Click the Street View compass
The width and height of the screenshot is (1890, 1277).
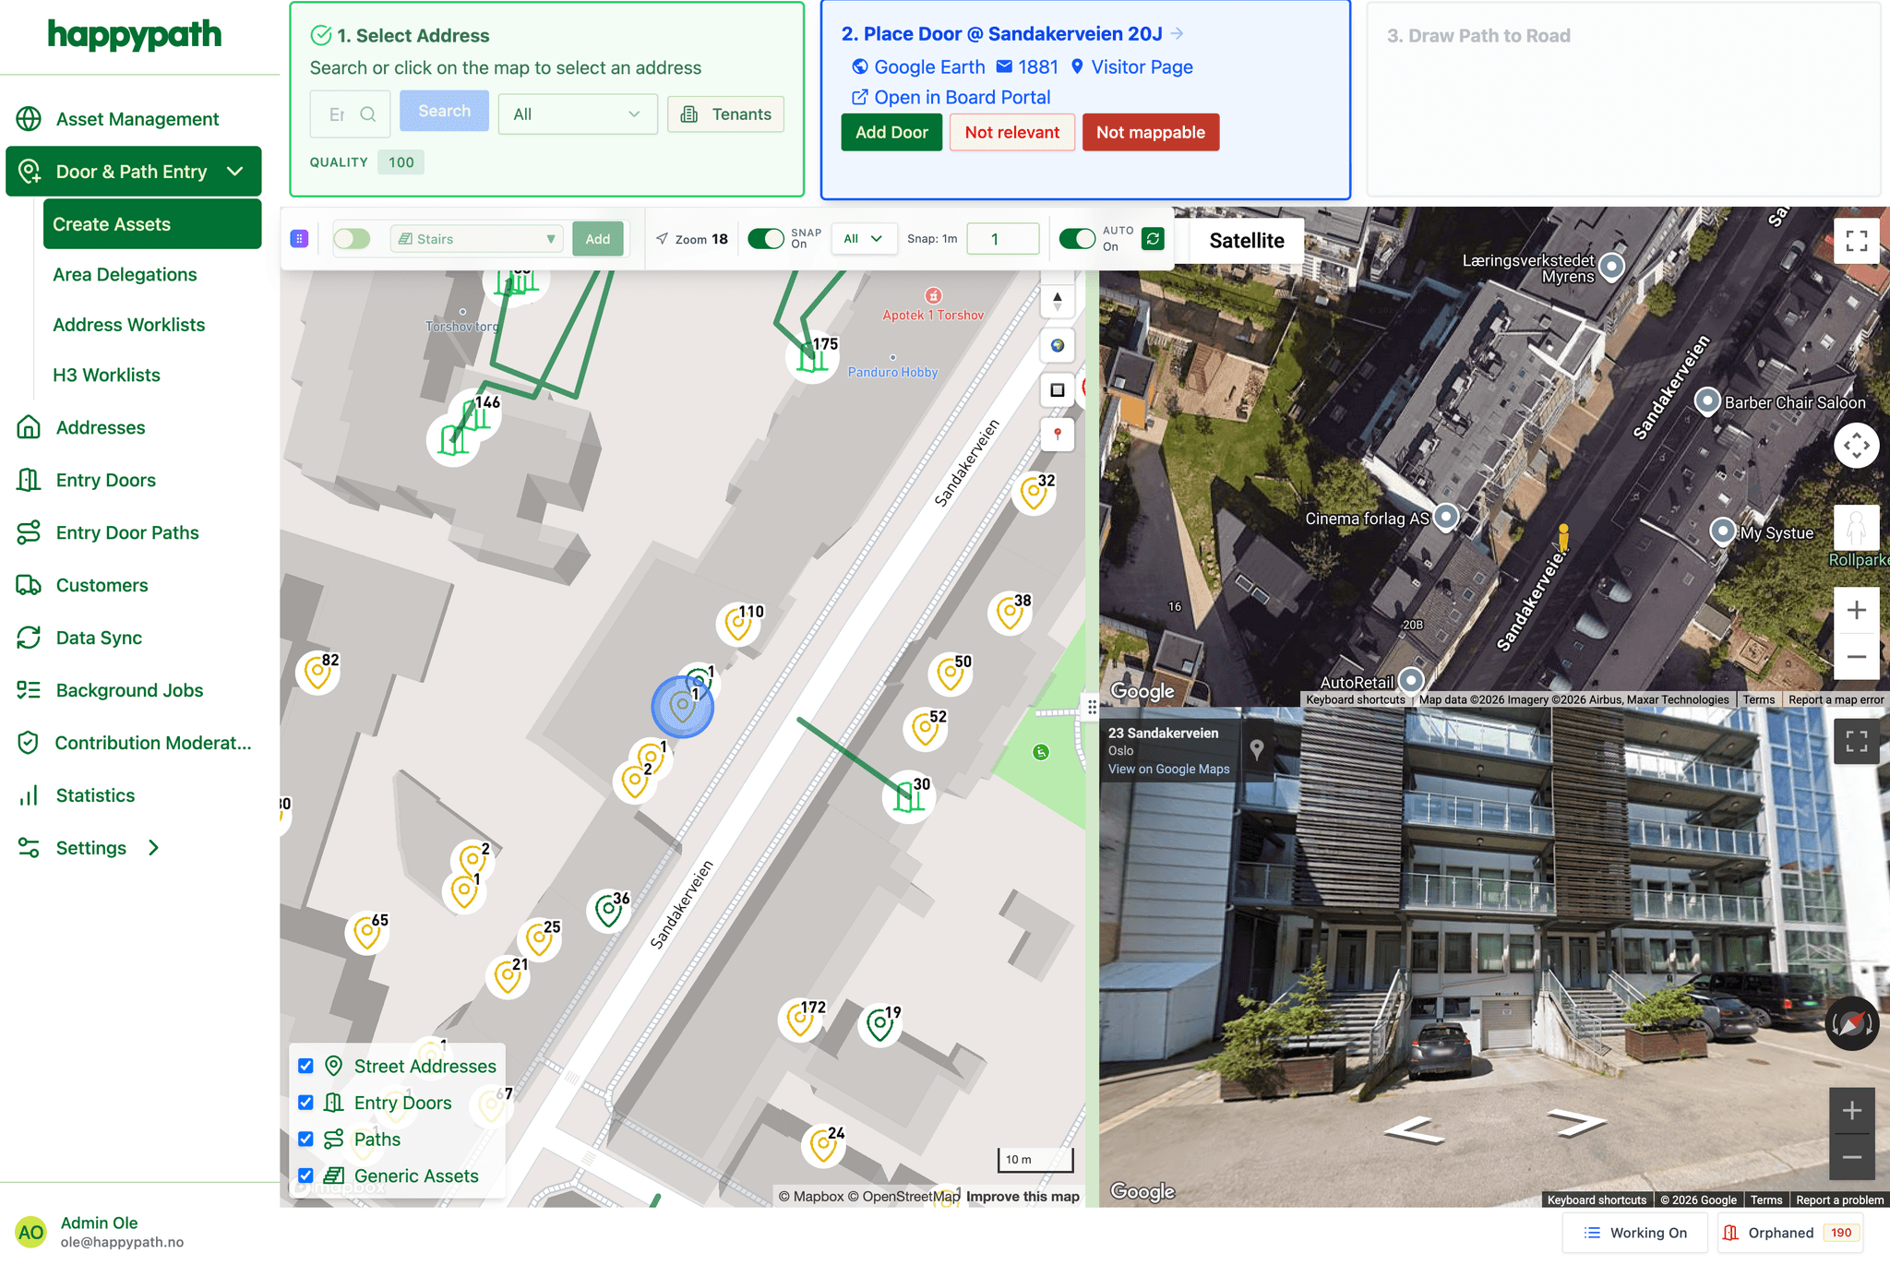coord(1852,1023)
